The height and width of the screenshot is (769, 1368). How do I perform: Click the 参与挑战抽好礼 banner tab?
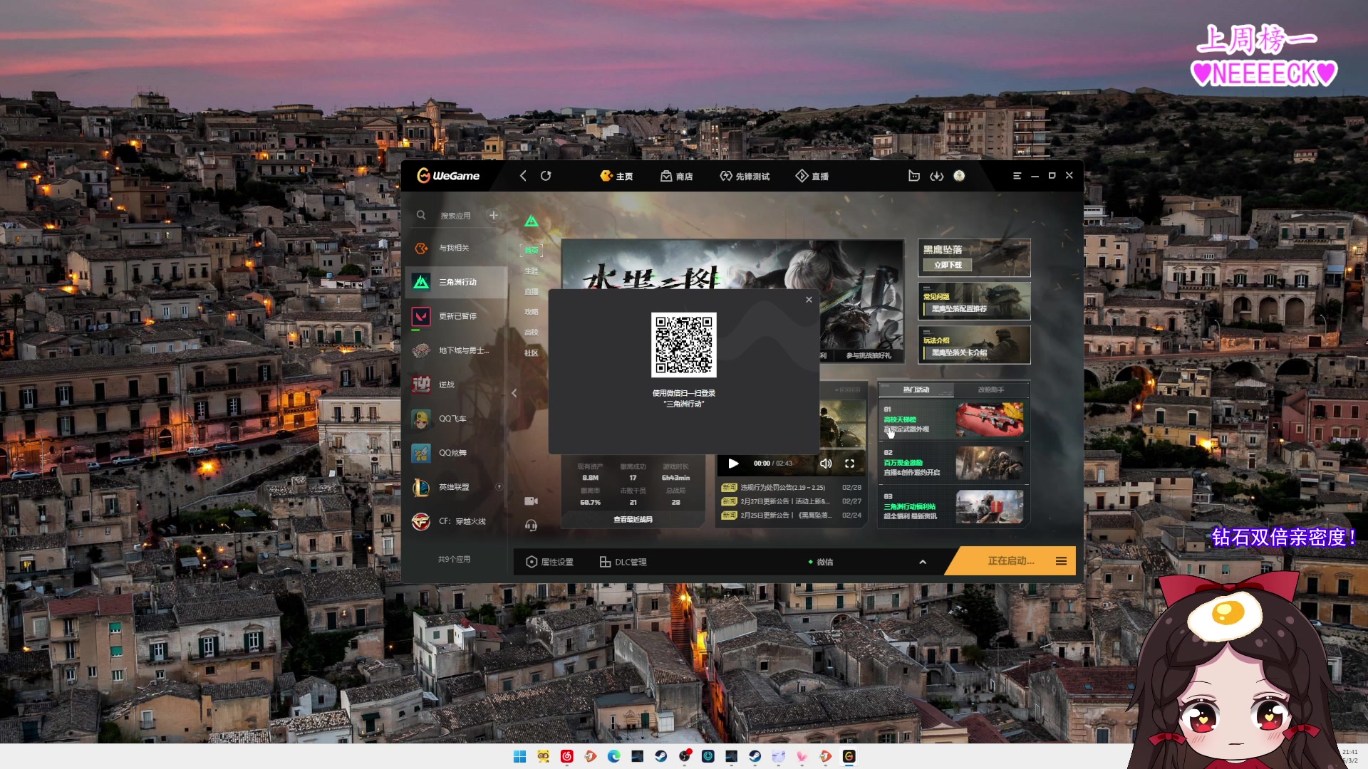coord(869,355)
